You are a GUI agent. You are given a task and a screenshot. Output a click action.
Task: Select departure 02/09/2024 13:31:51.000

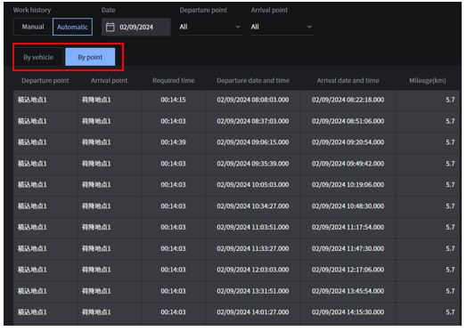pyautogui.click(x=253, y=292)
